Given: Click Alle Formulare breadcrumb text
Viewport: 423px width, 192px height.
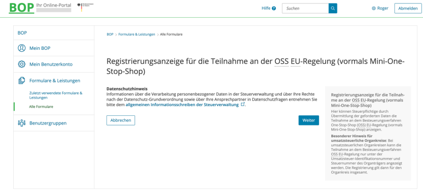Looking at the screenshot, I should coord(171,35).
